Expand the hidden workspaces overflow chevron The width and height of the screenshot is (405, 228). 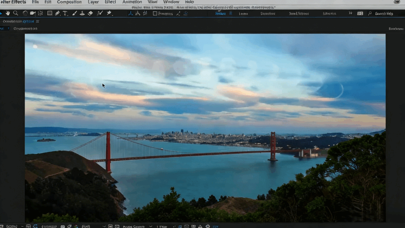coord(350,13)
